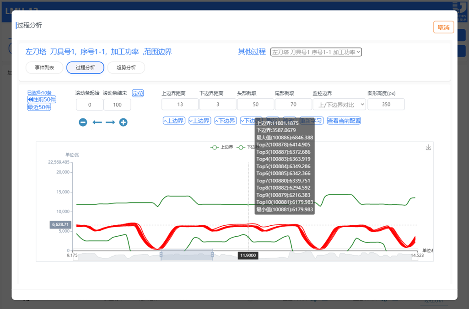Image resolution: width=469 pixels, height=309 pixels.
Task: Click the 6,628.71 axis value label
Action: (x=60, y=224)
